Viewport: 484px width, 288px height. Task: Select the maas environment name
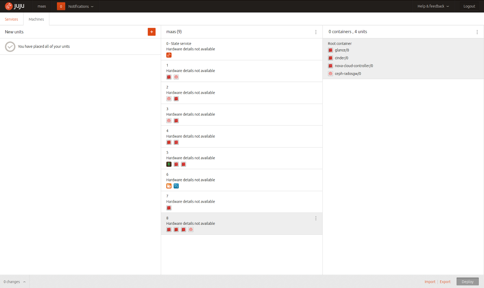tap(42, 6)
